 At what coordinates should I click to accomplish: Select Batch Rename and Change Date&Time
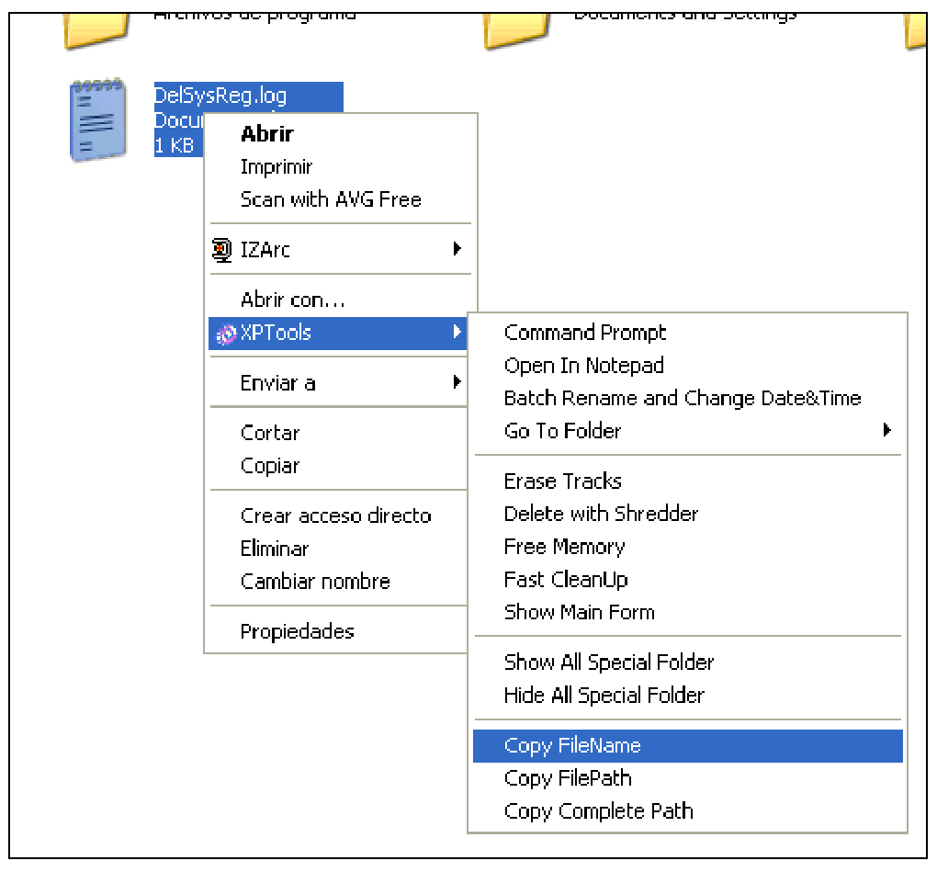pos(682,398)
